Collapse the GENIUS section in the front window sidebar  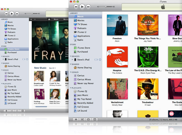[71, 72]
